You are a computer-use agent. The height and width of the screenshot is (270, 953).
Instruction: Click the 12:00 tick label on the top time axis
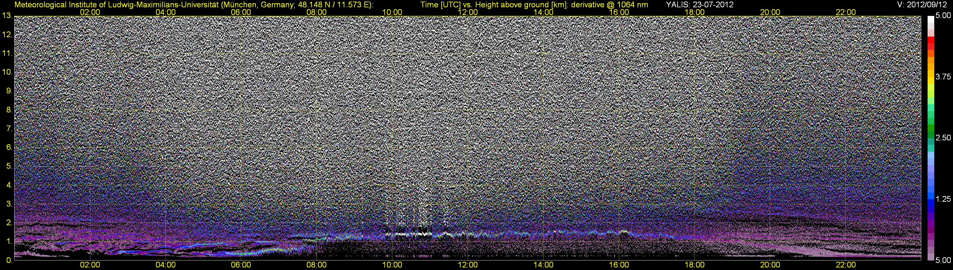tap(468, 12)
